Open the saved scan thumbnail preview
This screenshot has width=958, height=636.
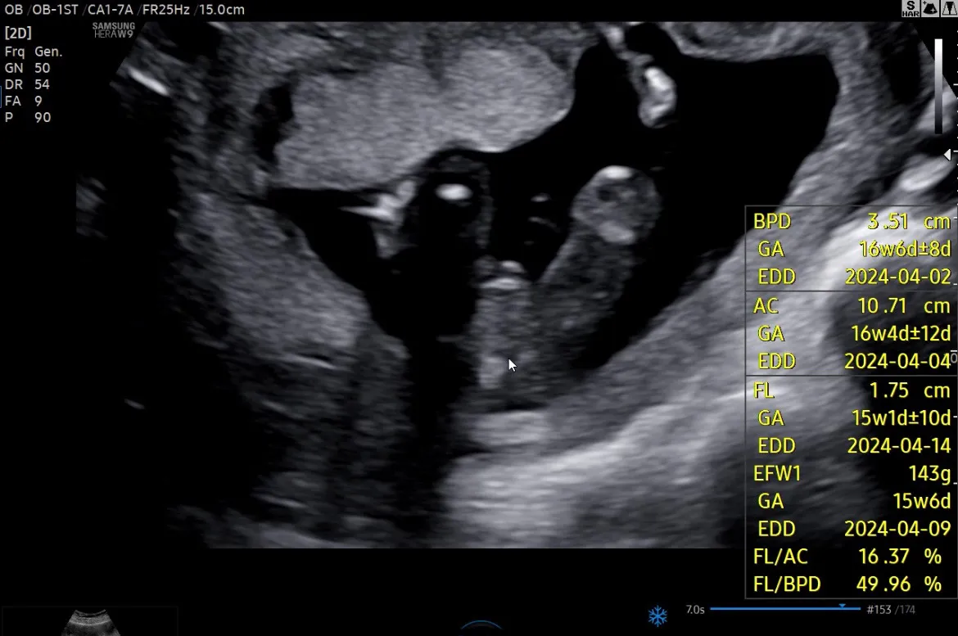coord(90,622)
